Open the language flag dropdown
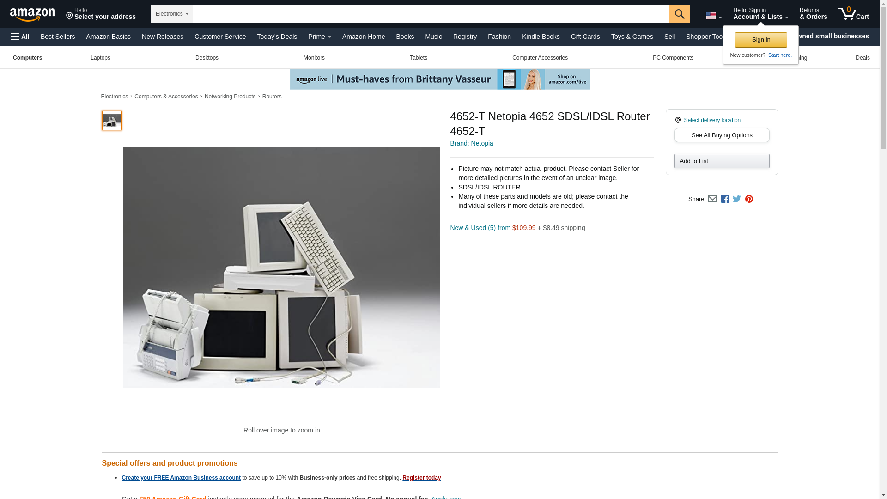887x499 pixels. point(714,16)
